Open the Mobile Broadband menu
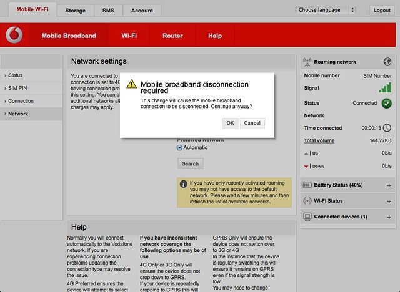 [x=69, y=36]
